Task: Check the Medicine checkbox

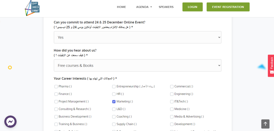Action: pos(172,109)
